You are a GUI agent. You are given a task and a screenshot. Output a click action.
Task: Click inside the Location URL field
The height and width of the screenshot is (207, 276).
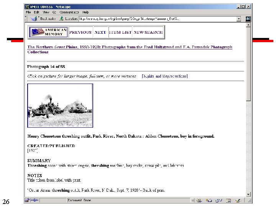(158, 19)
